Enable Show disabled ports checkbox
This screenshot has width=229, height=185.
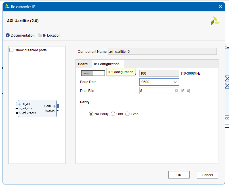(x=12, y=50)
